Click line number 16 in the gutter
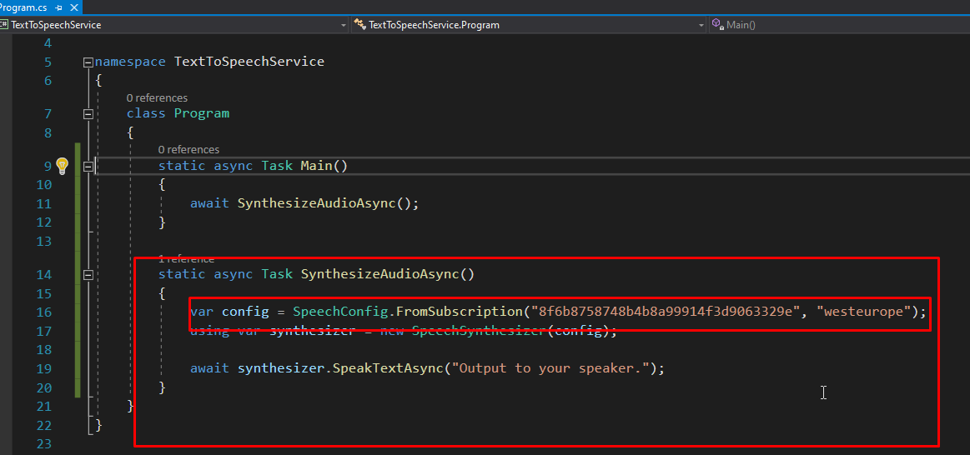The image size is (970, 455). click(x=43, y=312)
